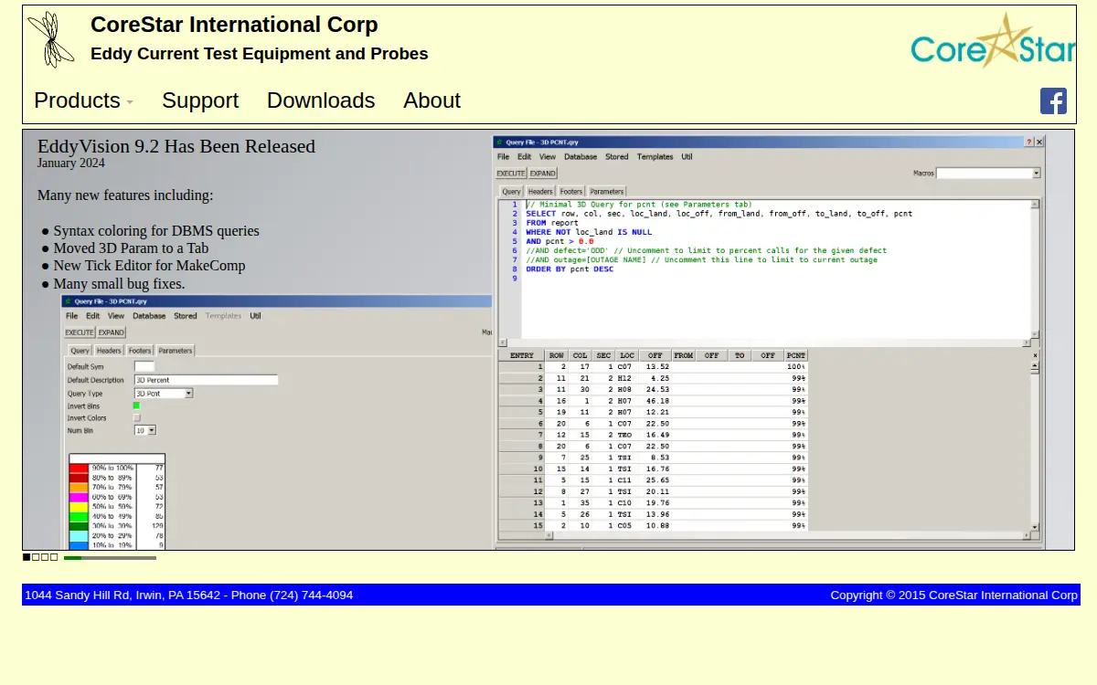This screenshot has width=1097, height=685.
Task: Click the ROW column header
Action: point(557,355)
